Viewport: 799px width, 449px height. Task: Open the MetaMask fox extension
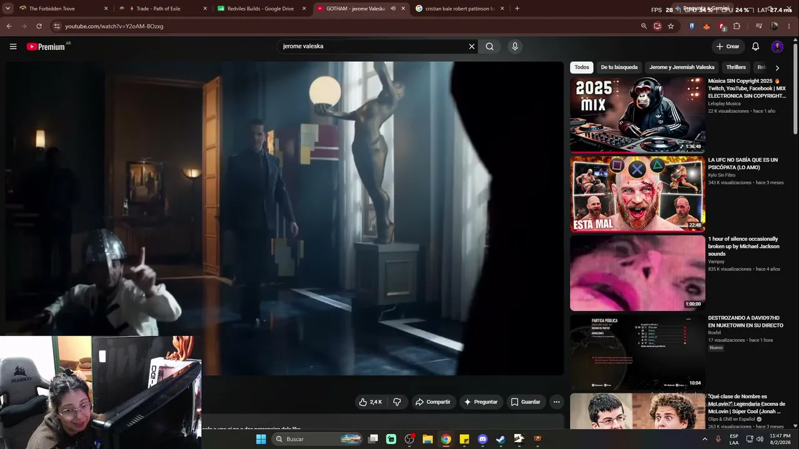(x=707, y=26)
